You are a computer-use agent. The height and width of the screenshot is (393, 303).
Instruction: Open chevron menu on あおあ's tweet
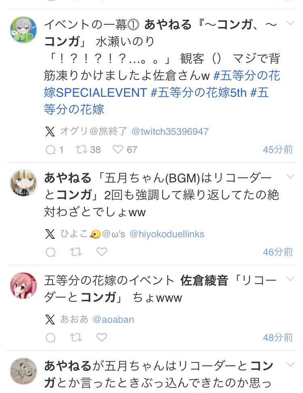pyautogui.click(x=290, y=279)
